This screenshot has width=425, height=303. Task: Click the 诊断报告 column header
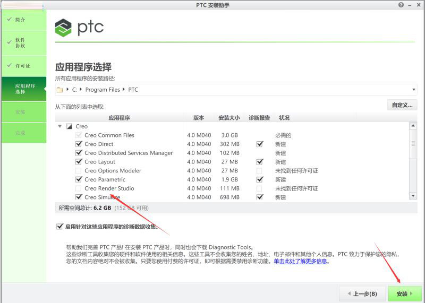pyautogui.click(x=259, y=118)
